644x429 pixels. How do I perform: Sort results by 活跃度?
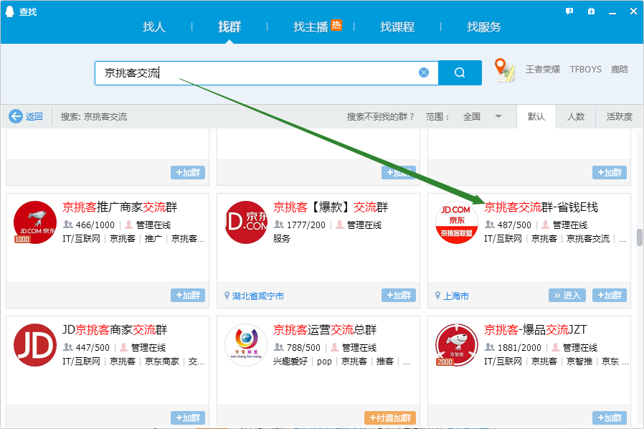pos(620,117)
